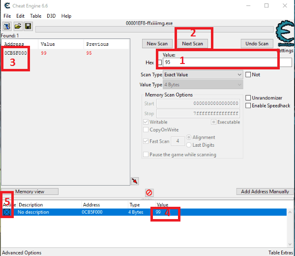Open Table Extras
The image size is (295, 256).
click(x=281, y=253)
